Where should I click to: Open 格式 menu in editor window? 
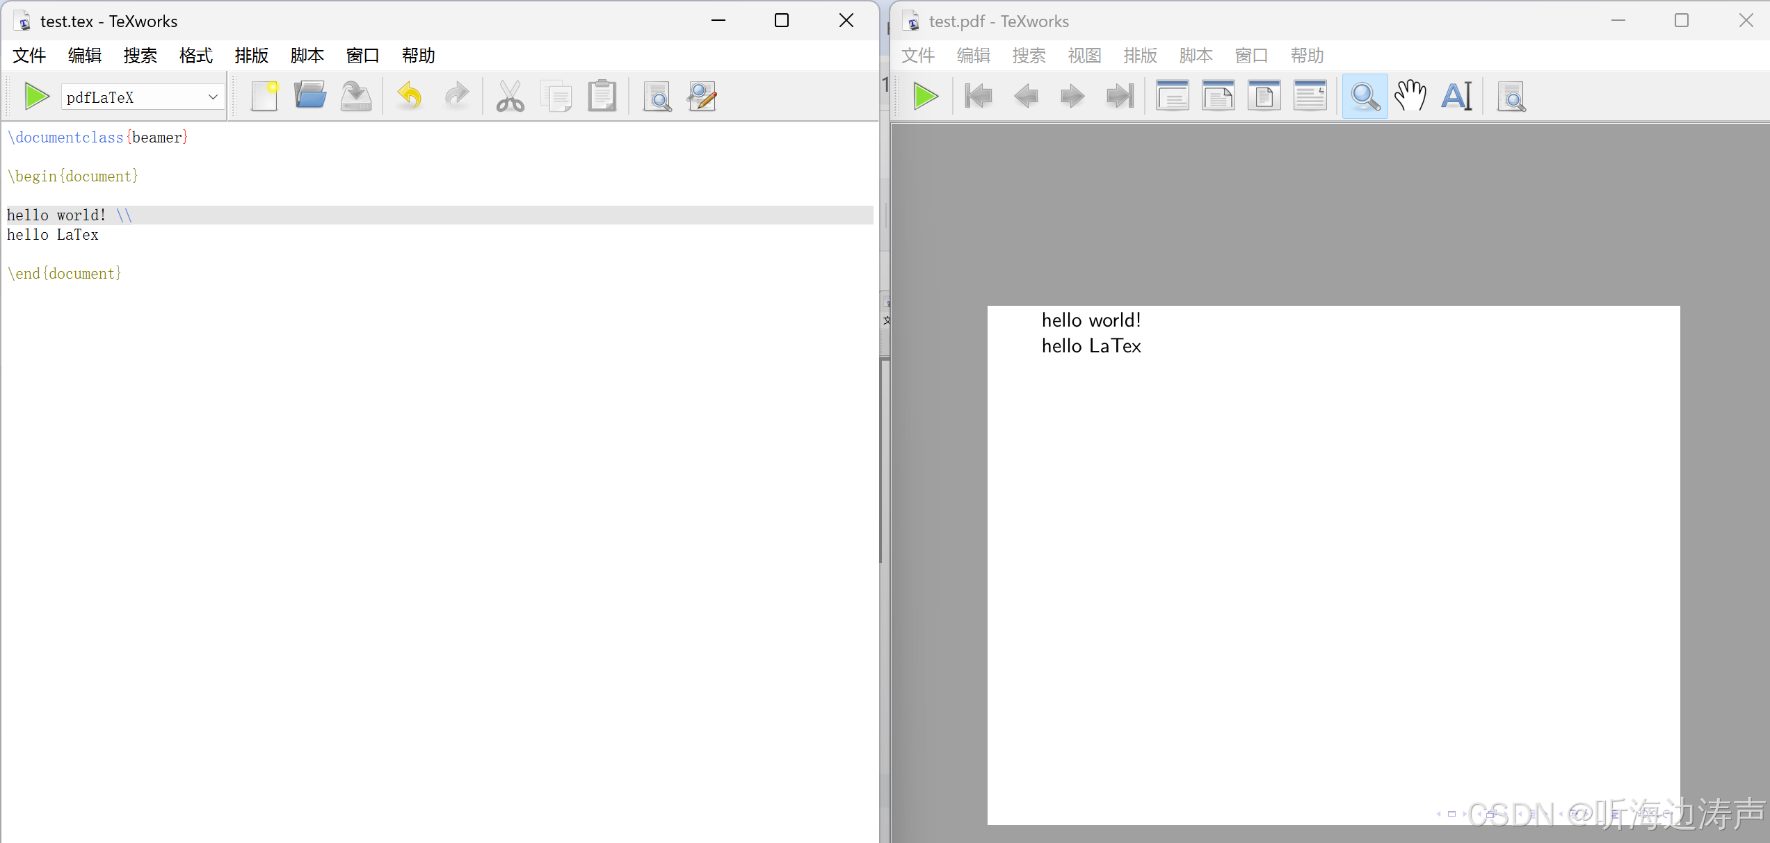pyautogui.click(x=196, y=56)
